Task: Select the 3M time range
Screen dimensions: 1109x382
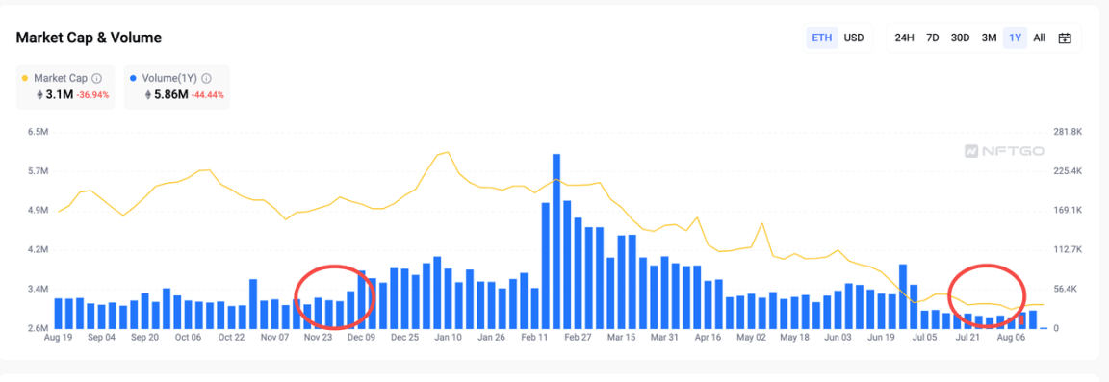Action: coord(989,38)
